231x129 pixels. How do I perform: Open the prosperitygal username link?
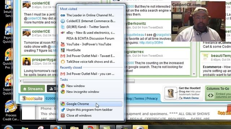coord(44,60)
